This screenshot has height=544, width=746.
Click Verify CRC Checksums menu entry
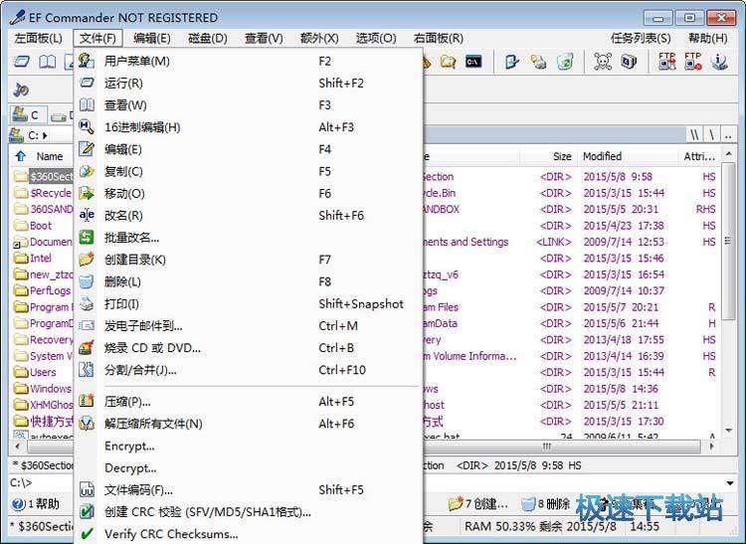[171, 534]
